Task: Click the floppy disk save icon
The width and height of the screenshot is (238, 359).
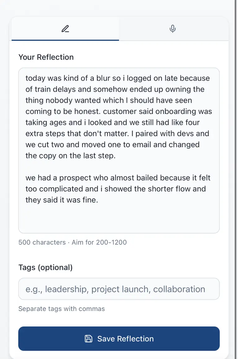Action: pyautogui.click(x=89, y=339)
